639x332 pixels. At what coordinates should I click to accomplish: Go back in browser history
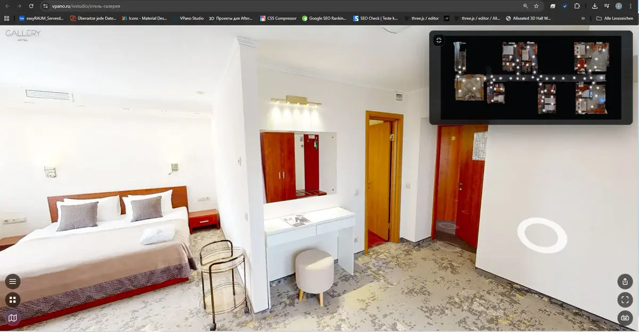pyautogui.click(x=7, y=6)
